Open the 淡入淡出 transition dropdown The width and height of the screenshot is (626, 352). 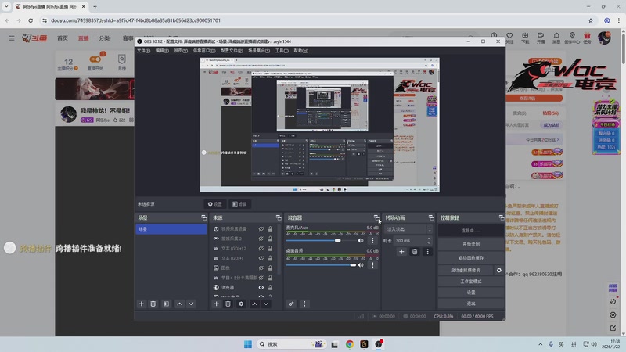407,229
